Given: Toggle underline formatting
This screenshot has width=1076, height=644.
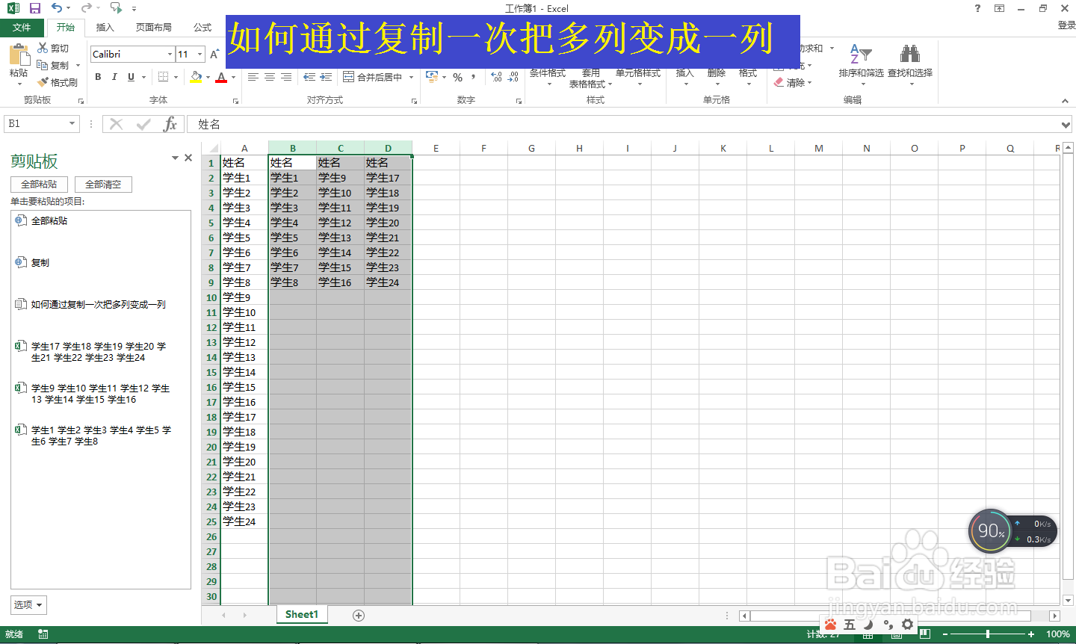Looking at the screenshot, I should [x=130, y=77].
